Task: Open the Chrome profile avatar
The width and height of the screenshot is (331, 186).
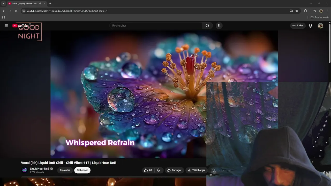Action: [321, 11]
